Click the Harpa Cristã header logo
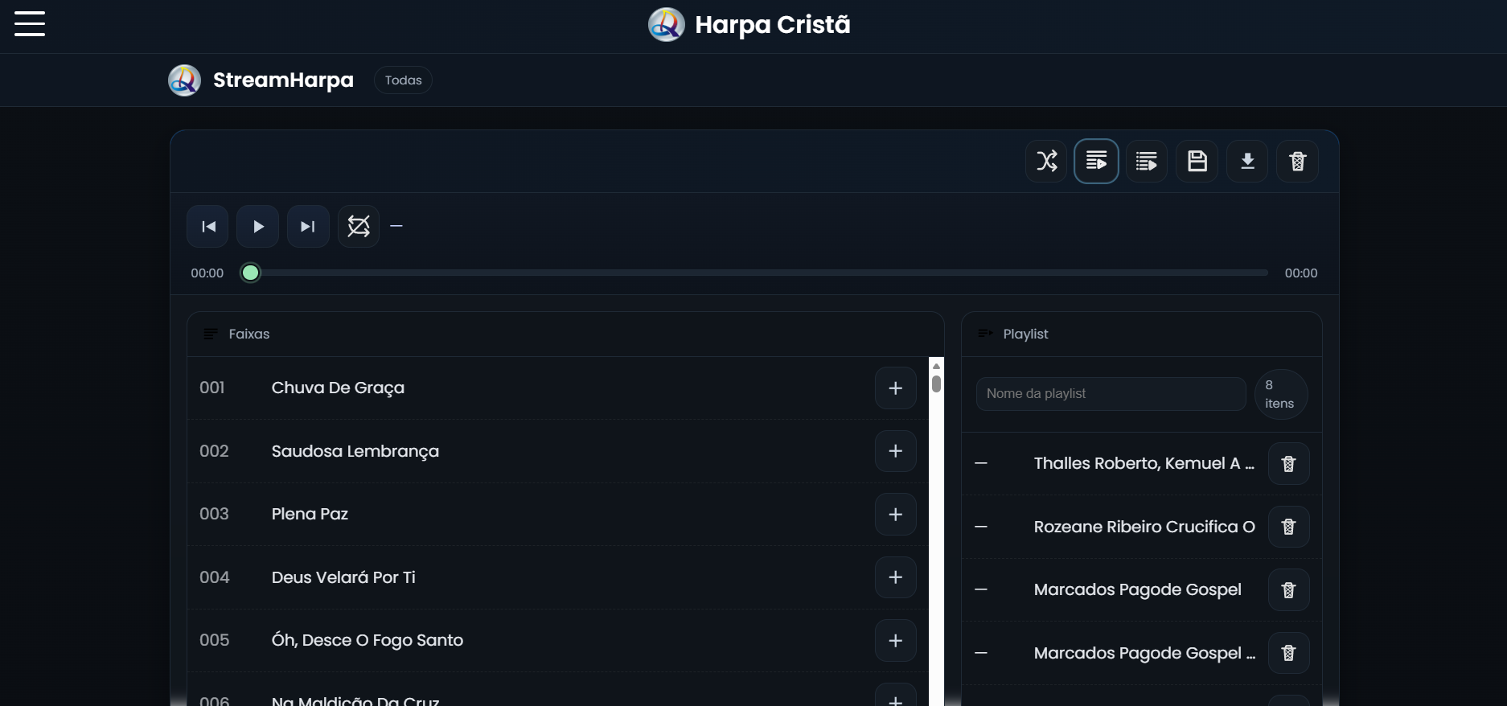The width and height of the screenshot is (1507, 706). pyautogui.click(x=666, y=25)
